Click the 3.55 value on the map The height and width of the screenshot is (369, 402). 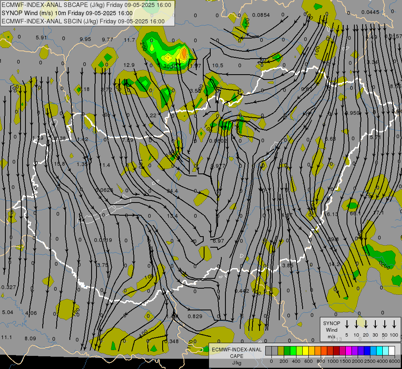(195, 91)
